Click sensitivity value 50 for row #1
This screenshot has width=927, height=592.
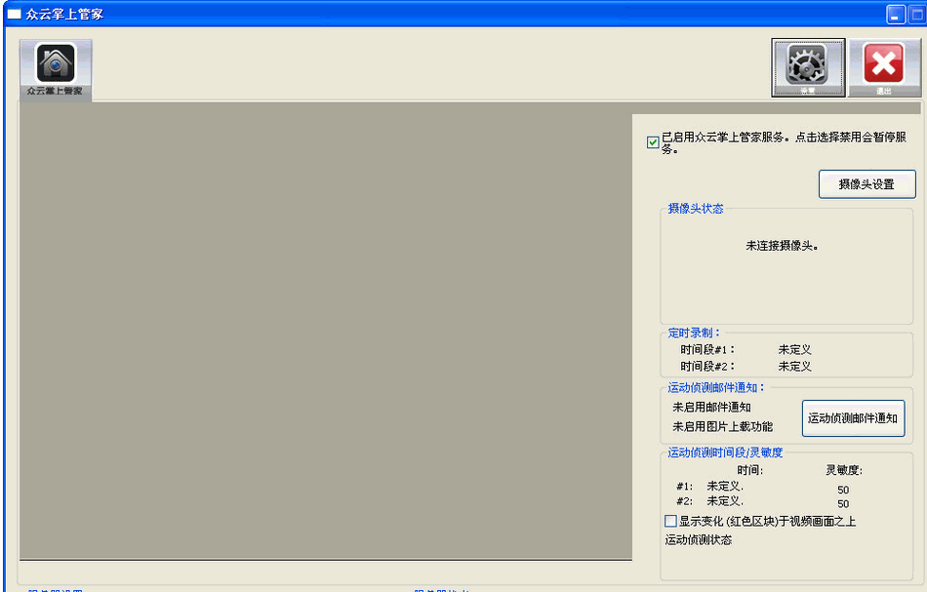coord(843,490)
